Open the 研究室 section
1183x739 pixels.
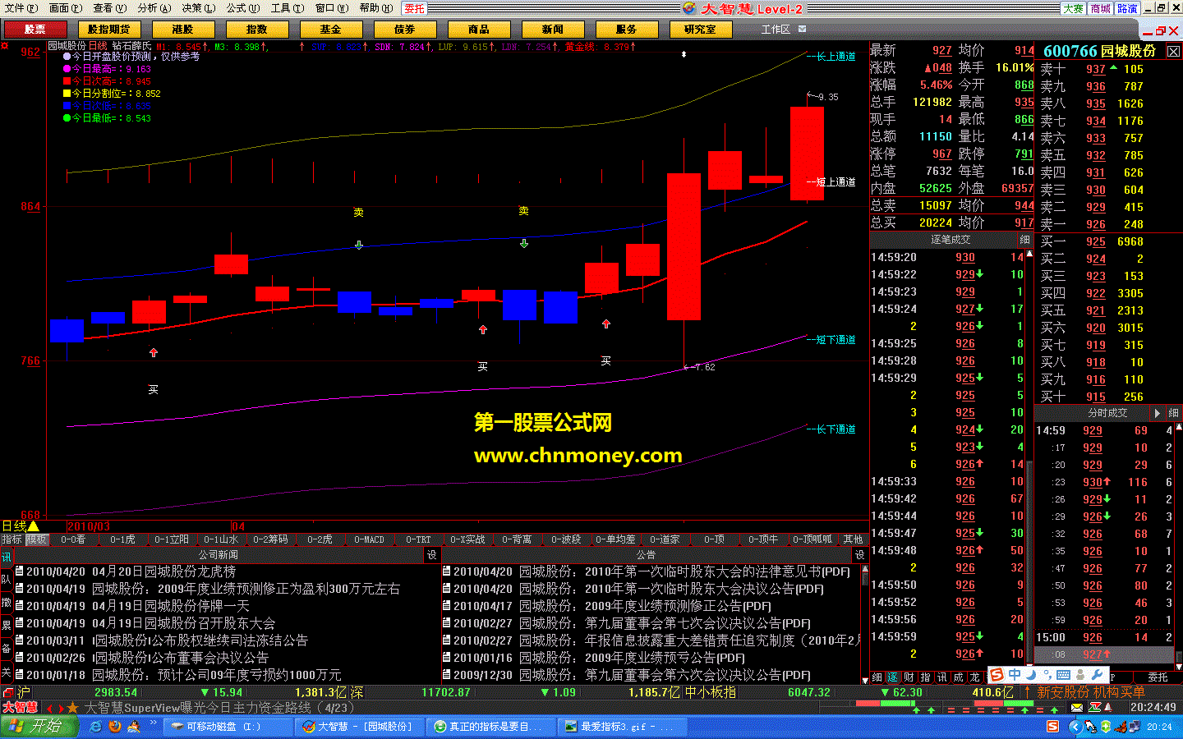(700, 29)
